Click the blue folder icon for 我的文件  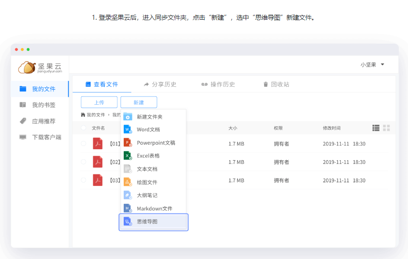[x=23, y=89]
